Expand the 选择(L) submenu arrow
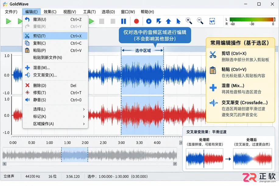279x186 pixels. click(x=84, y=109)
